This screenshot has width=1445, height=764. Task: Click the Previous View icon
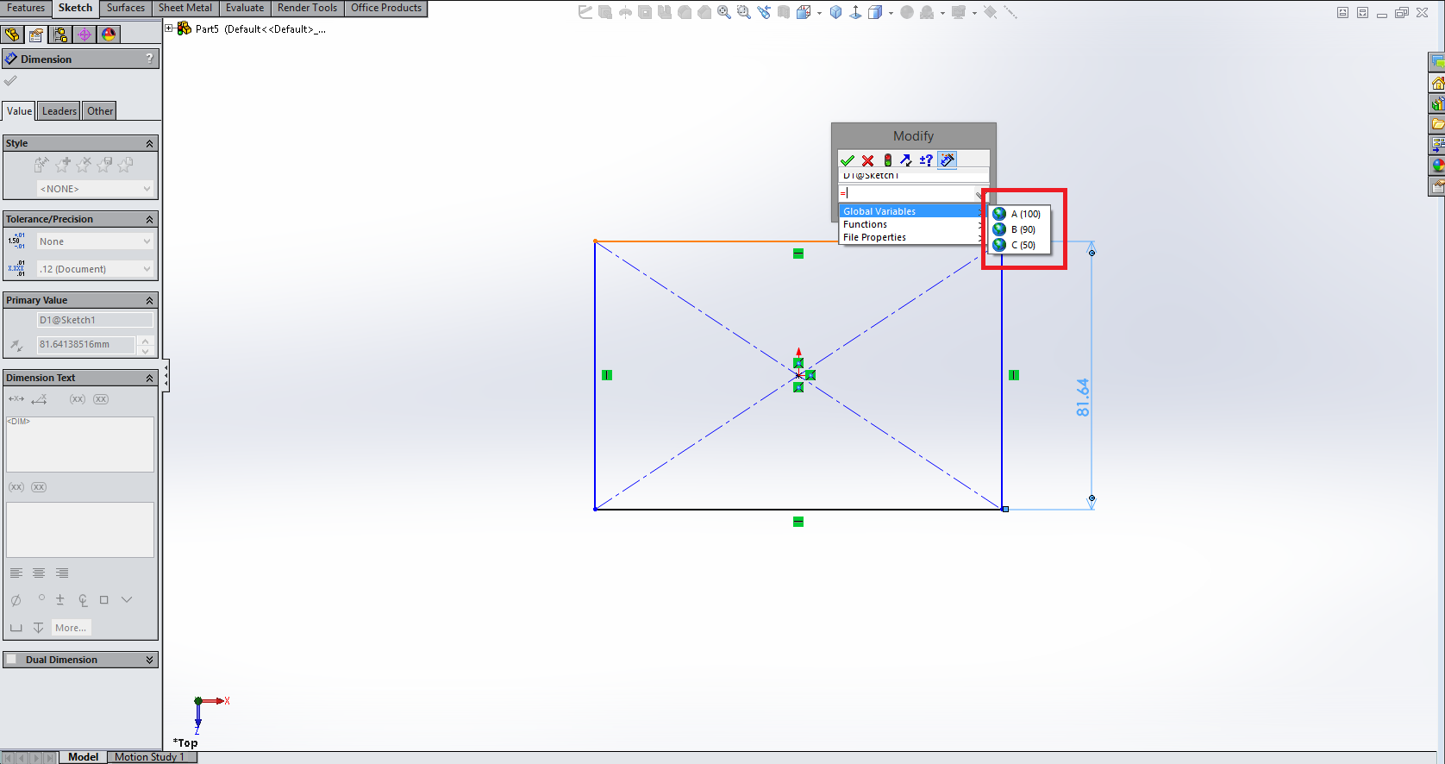click(764, 12)
